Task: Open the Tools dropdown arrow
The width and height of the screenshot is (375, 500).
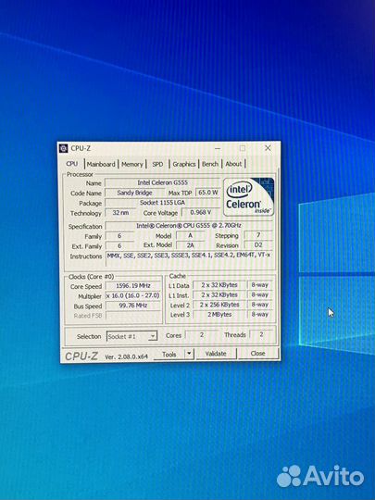Action: pos(190,354)
